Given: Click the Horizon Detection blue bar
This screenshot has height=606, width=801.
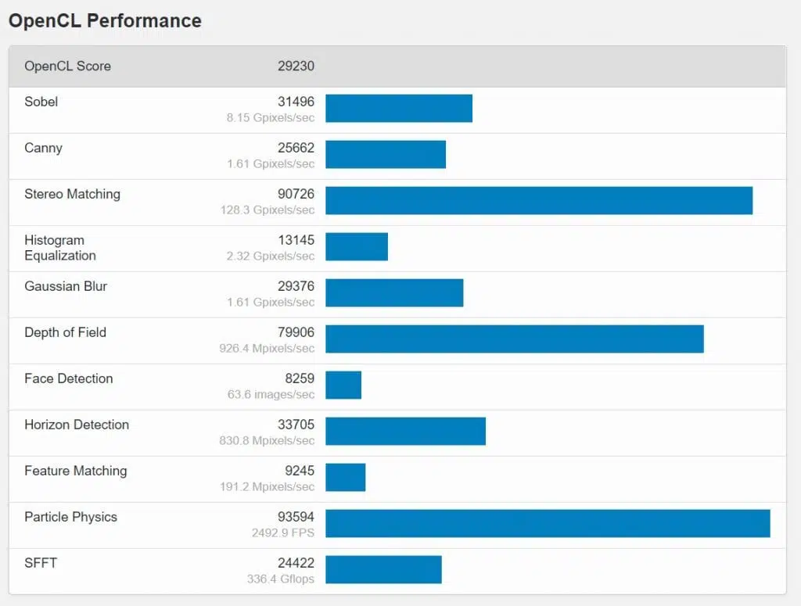Looking at the screenshot, I should (406, 432).
